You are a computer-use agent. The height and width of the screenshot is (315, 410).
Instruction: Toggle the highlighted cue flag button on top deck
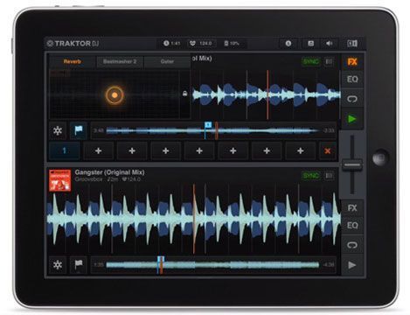(79, 130)
